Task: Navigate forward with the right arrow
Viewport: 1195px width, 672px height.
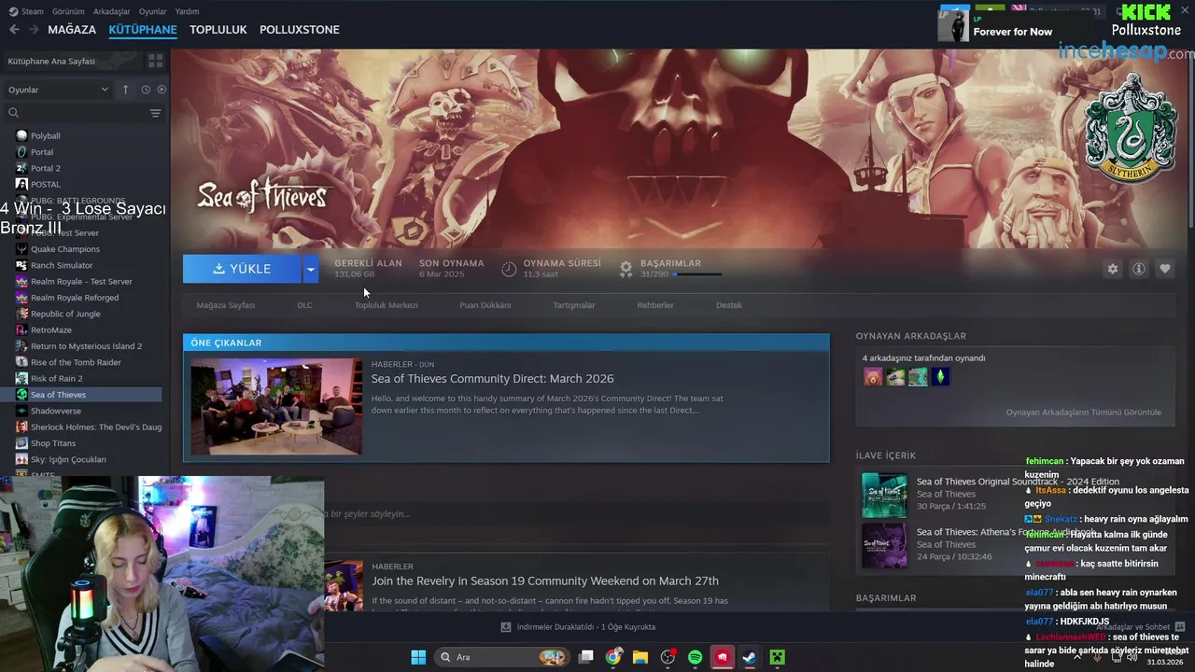Action: click(x=34, y=30)
